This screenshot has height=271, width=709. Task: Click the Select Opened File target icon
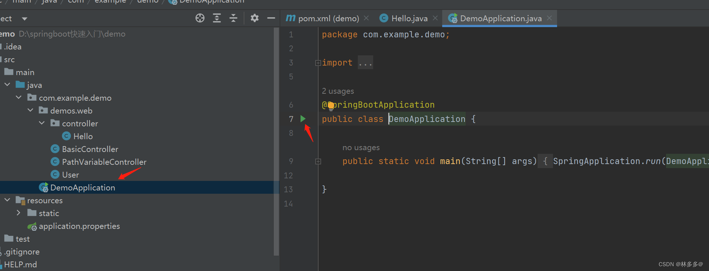(x=200, y=18)
